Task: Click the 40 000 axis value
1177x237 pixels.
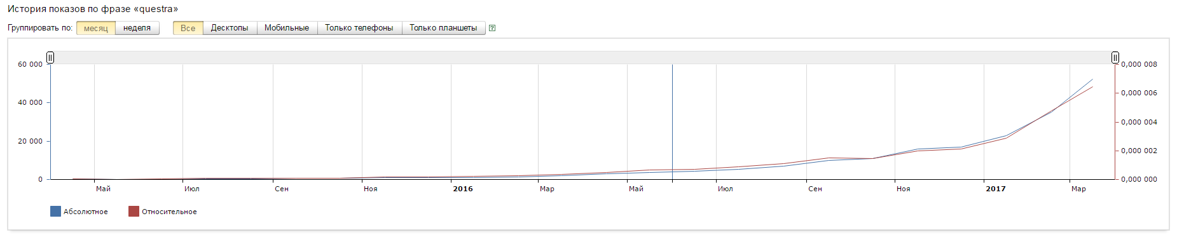Action: click(x=30, y=102)
